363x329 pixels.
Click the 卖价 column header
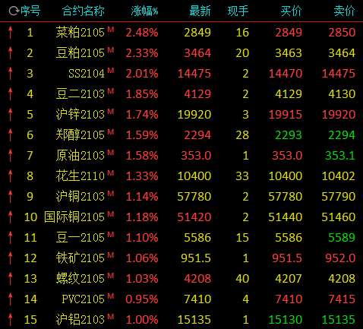pos(344,11)
